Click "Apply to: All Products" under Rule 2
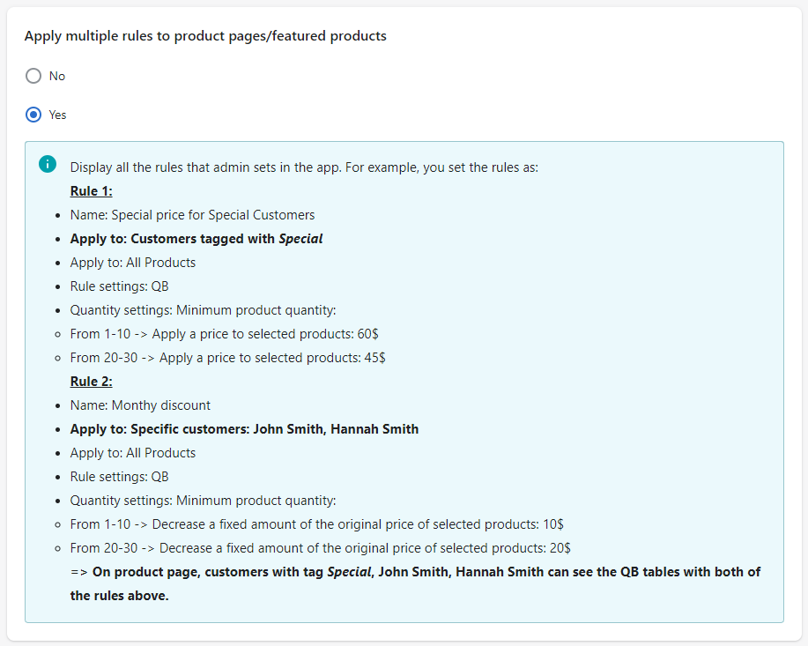 coord(133,453)
